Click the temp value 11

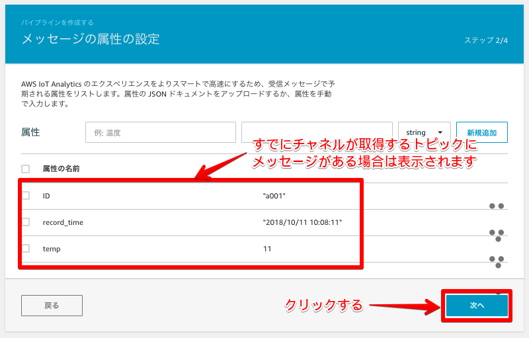[x=267, y=249]
